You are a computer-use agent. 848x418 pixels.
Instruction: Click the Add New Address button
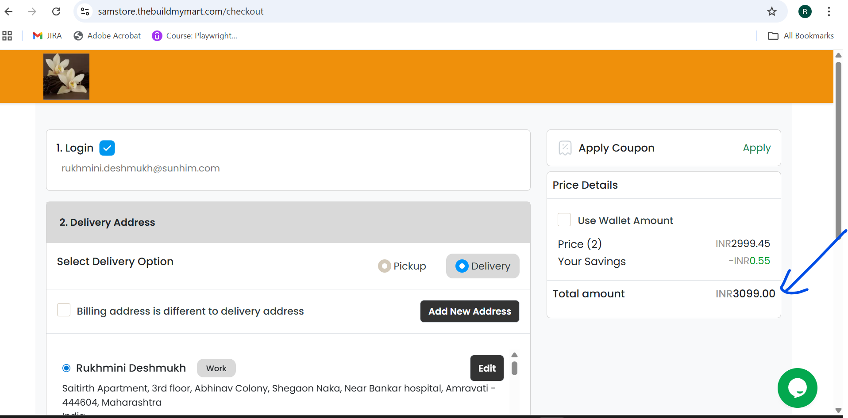point(470,312)
